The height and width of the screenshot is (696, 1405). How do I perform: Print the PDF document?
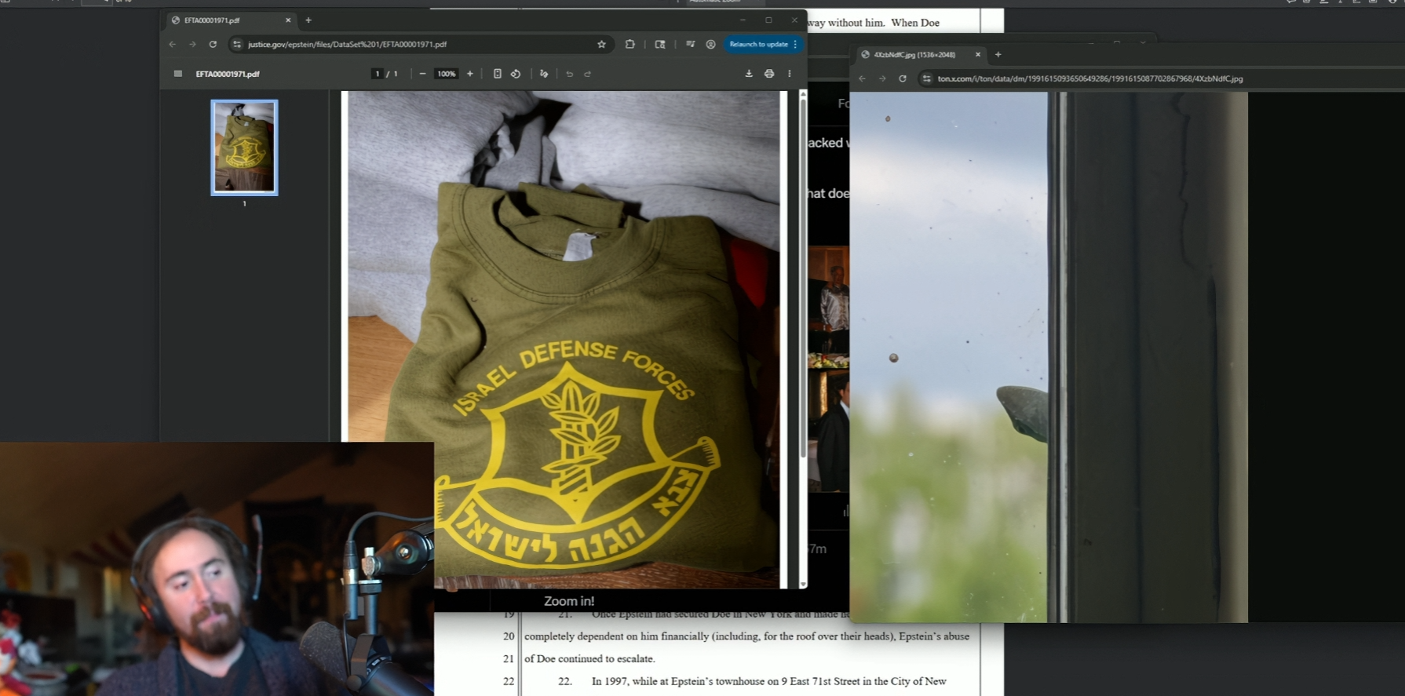click(769, 74)
